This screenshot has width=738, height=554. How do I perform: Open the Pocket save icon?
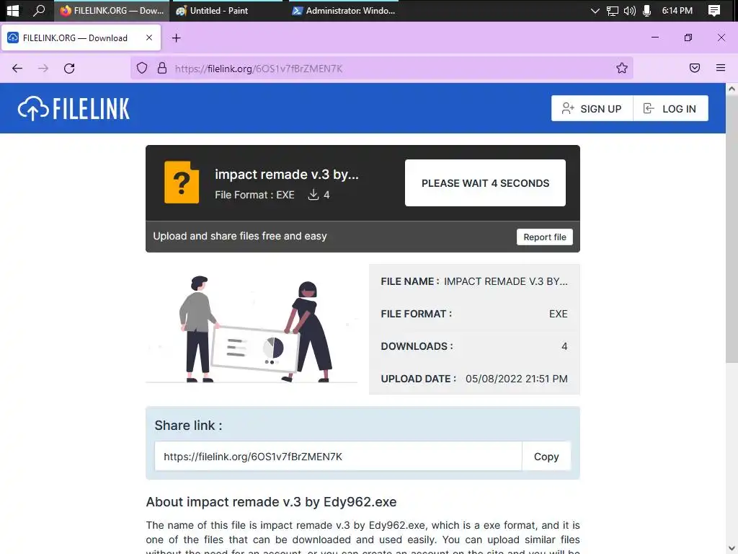[695, 68]
